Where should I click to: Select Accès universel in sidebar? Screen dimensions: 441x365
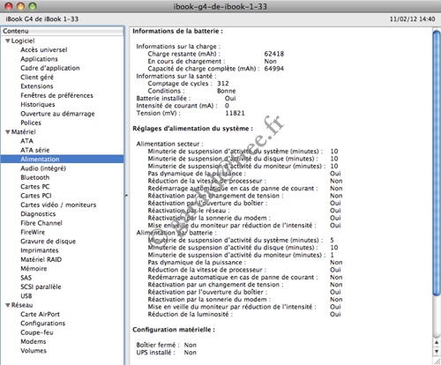(x=44, y=49)
